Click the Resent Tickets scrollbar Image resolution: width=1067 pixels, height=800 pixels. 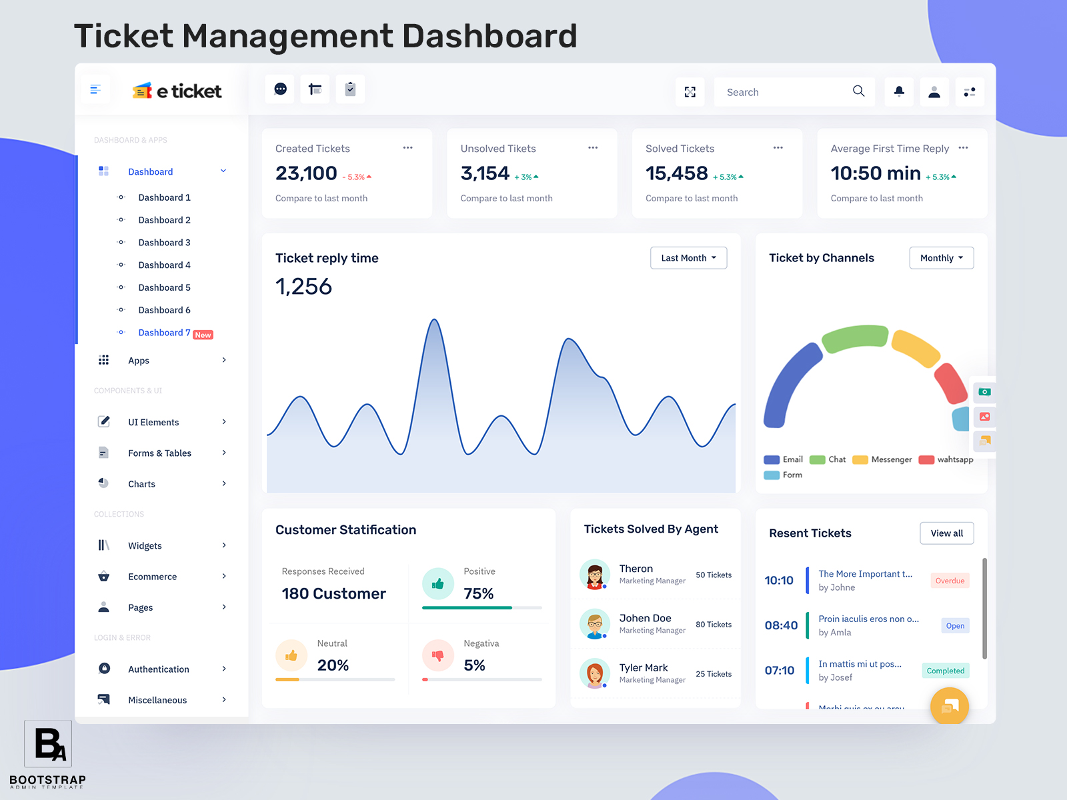click(984, 609)
